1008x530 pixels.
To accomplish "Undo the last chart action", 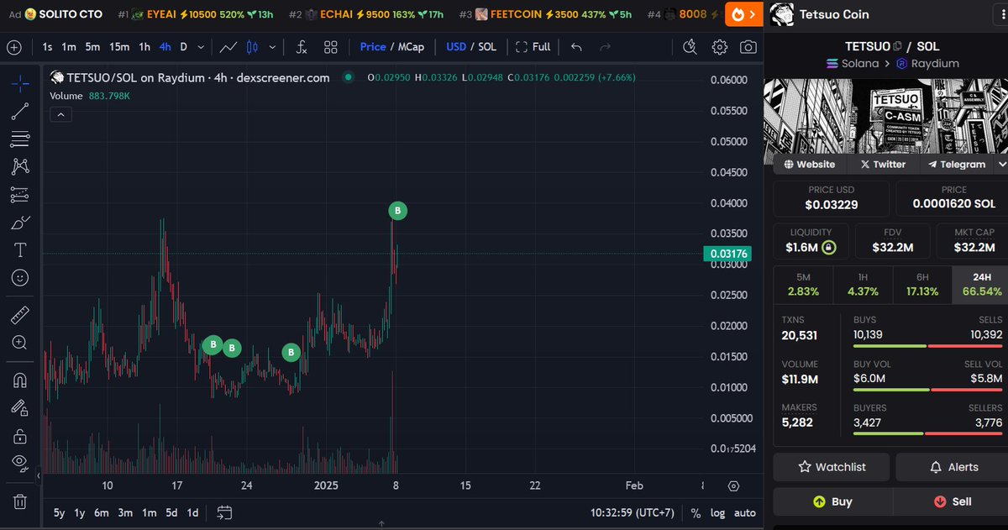I will (x=576, y=47).
